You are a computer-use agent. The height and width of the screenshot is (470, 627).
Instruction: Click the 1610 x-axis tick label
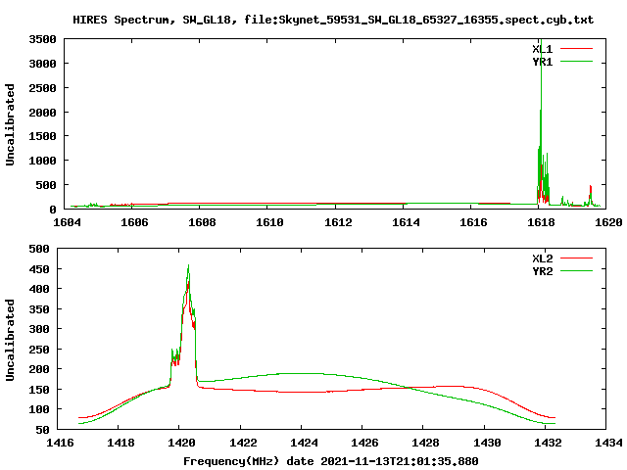pyautogui.click(x=269, y=222)
